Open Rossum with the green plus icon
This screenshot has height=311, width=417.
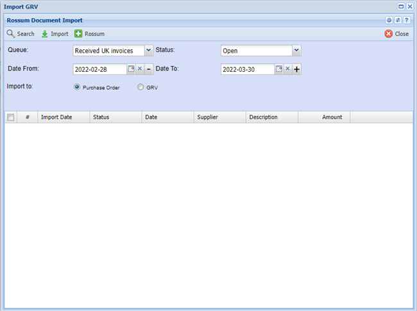[89, 34]
